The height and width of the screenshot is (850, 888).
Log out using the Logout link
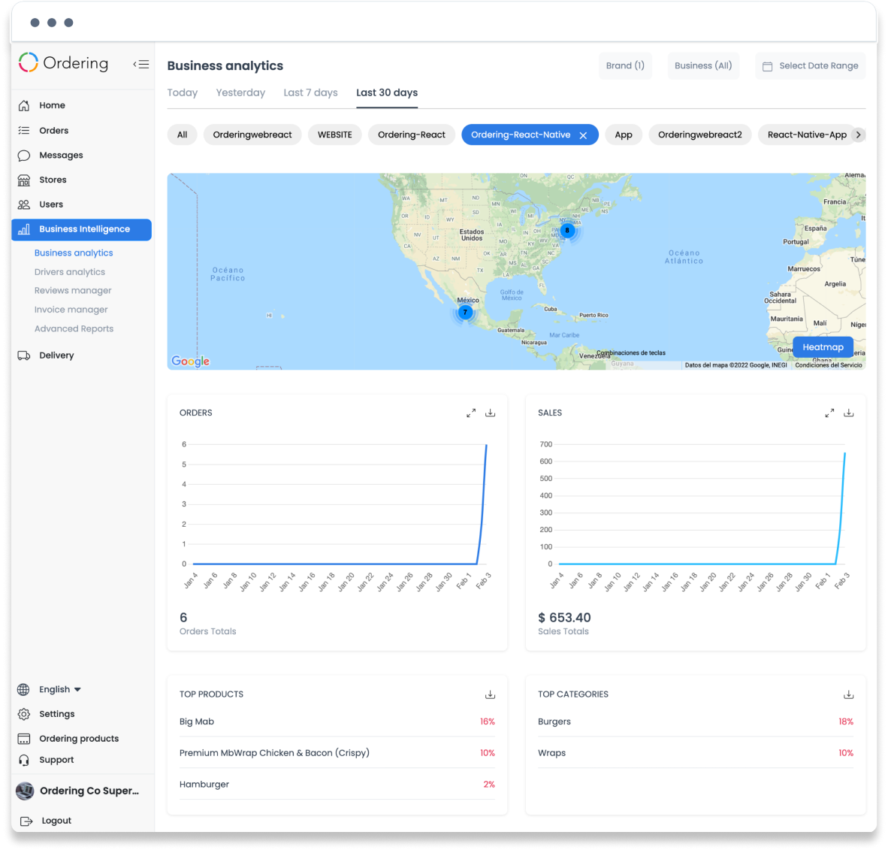pos(56,821)
